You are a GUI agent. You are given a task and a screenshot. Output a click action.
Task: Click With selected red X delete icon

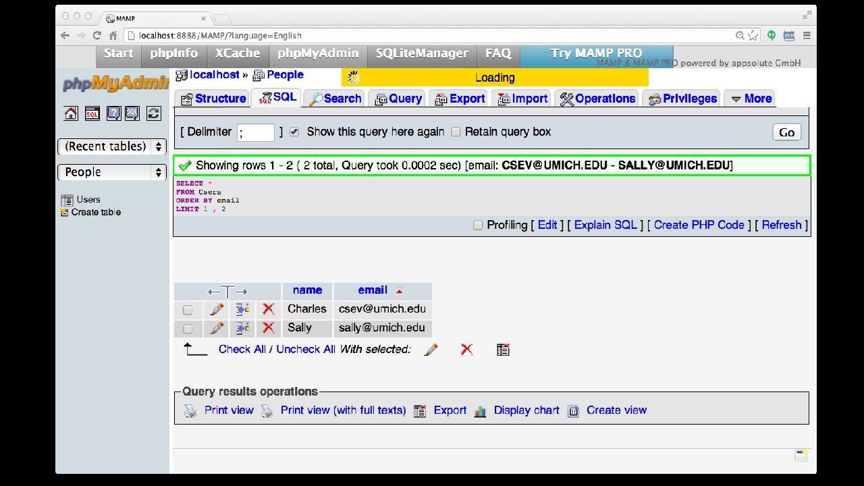[x=466, y=349]
